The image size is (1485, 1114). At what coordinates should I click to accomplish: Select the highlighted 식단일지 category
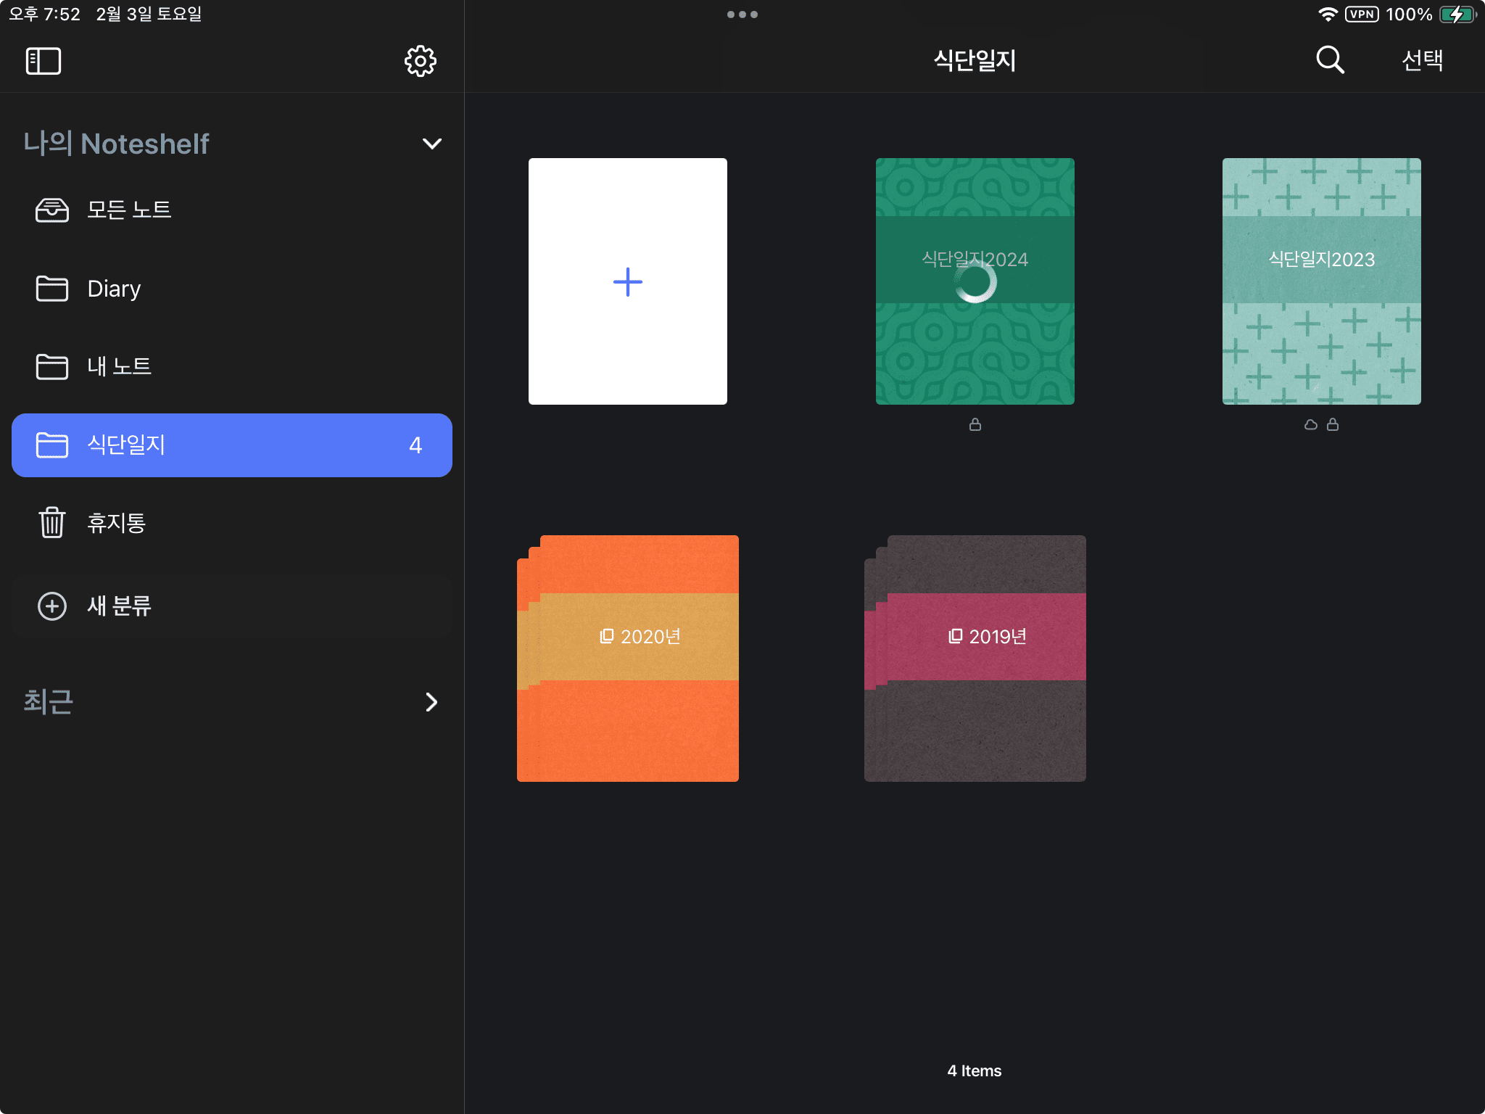tap(232, 445)
